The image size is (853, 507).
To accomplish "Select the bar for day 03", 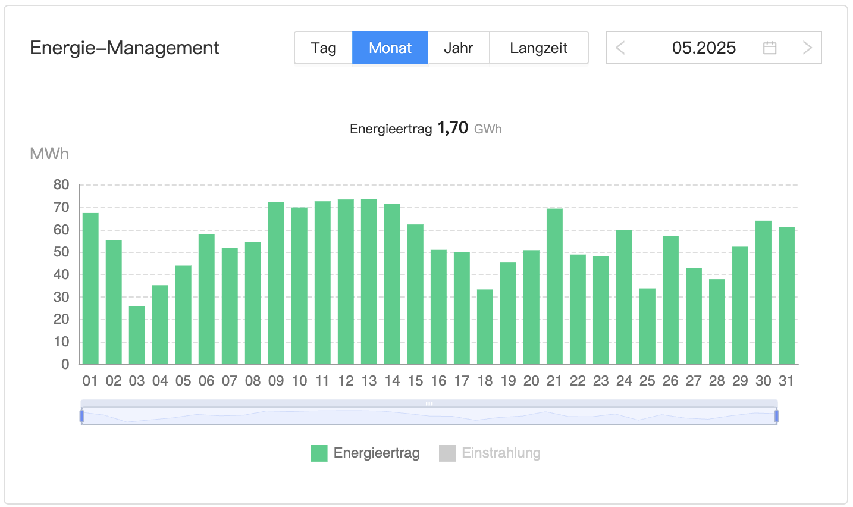I will pos(137,335).
